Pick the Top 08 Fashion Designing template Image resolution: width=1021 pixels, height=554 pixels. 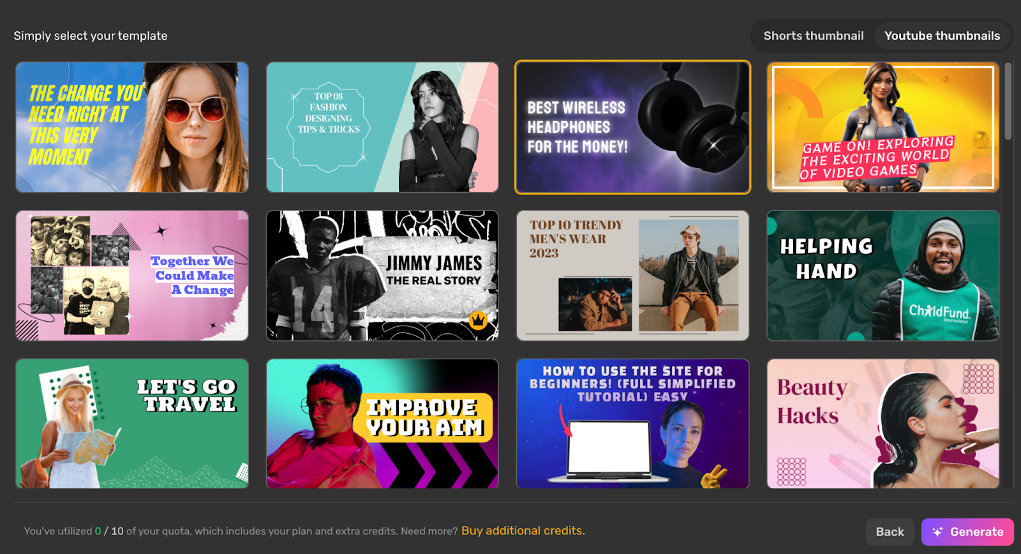[382, 127]
